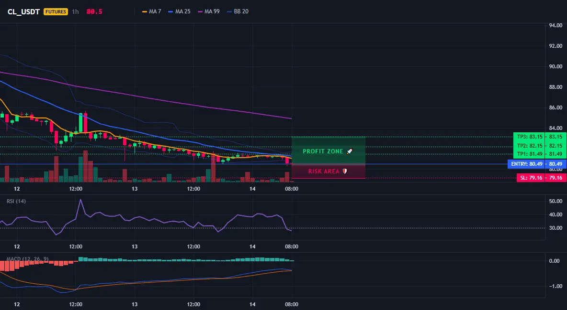Toggle the MA 25 legend entry

[180, 11]
